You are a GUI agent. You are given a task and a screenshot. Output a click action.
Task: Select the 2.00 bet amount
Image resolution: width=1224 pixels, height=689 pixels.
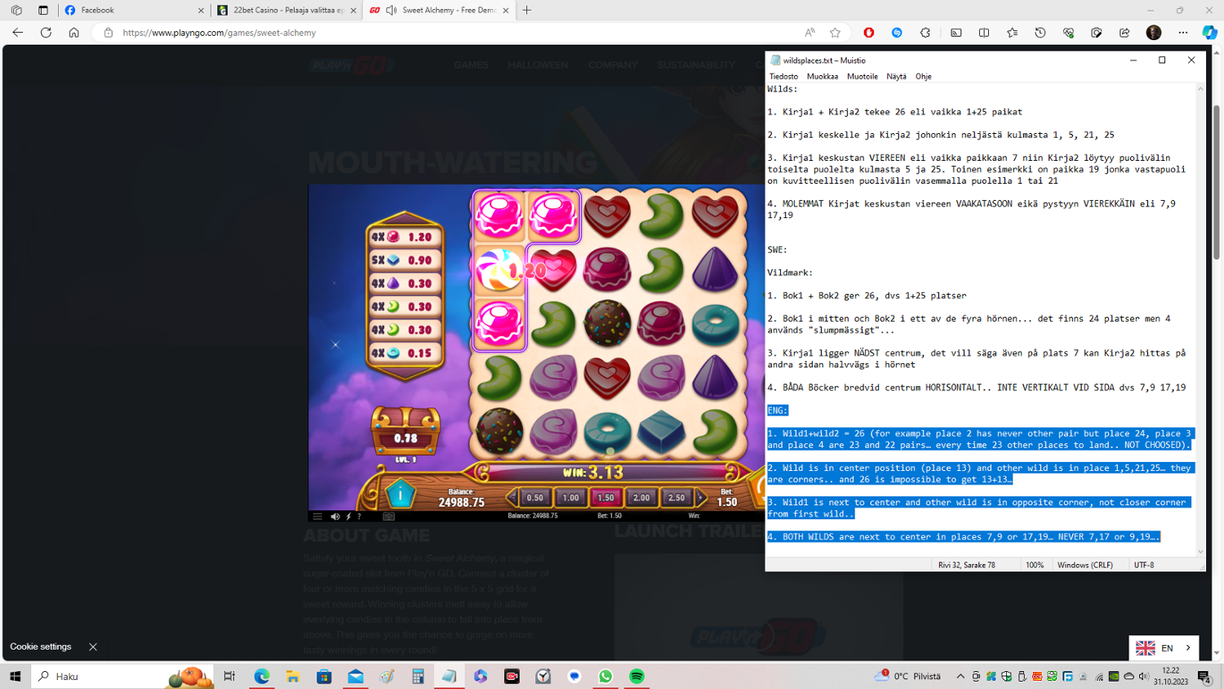coord(641,498)
